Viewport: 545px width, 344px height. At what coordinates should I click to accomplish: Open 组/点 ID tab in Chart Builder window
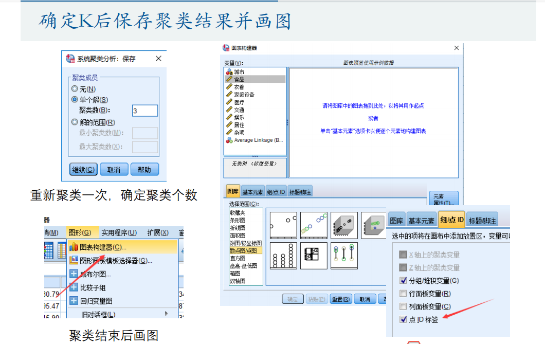tap(276, 192)
